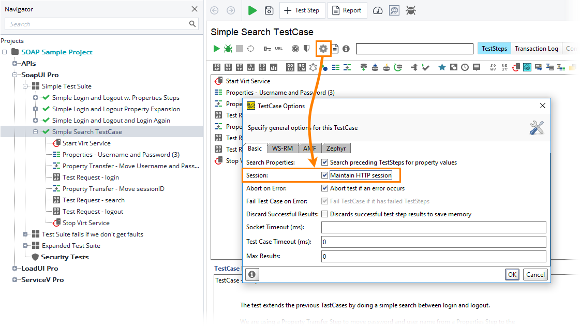Go back with the left arrow icon
Screen dimensions: 580x326
coord(215,10)
